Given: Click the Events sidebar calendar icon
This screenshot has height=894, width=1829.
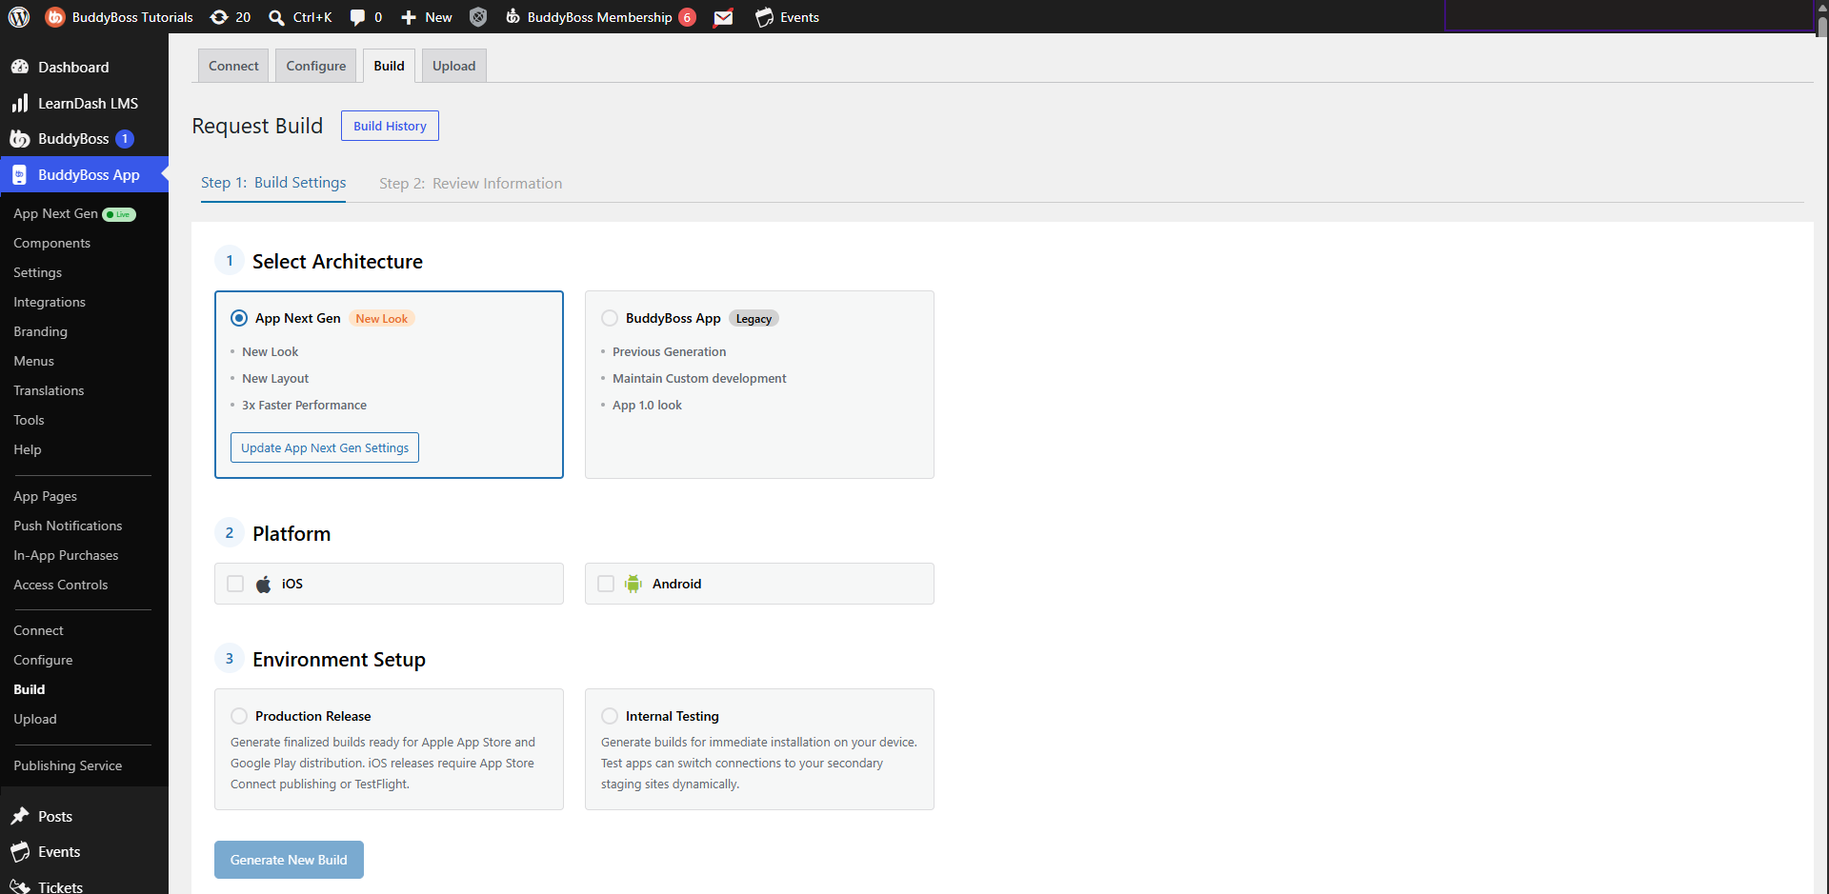Looking at the screenshot, I should [20, 851].
